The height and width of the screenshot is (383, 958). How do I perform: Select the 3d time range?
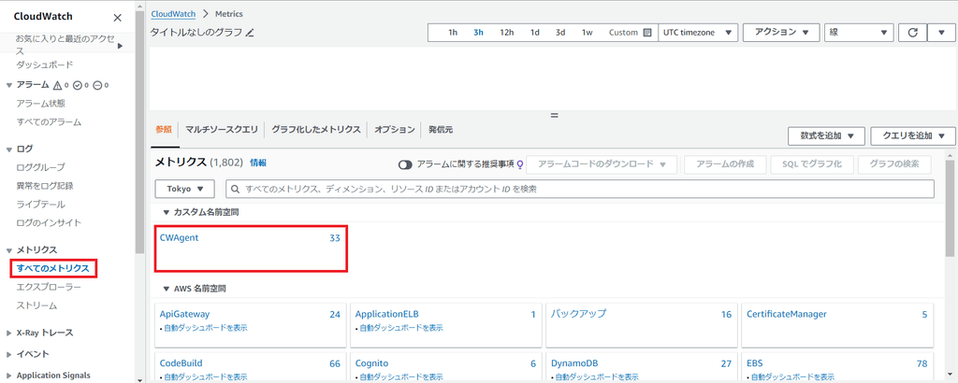click(x=560, y=33)
